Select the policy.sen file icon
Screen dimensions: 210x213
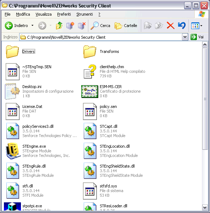[x=90, y=111]
